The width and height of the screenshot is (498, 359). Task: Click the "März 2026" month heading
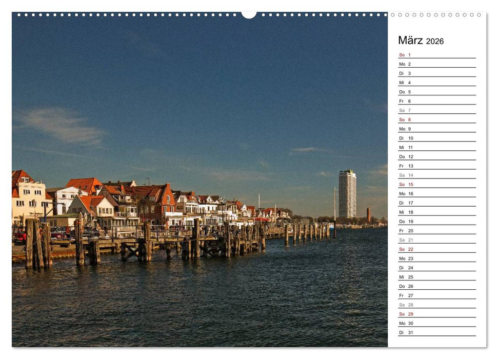tap(418, 40)
